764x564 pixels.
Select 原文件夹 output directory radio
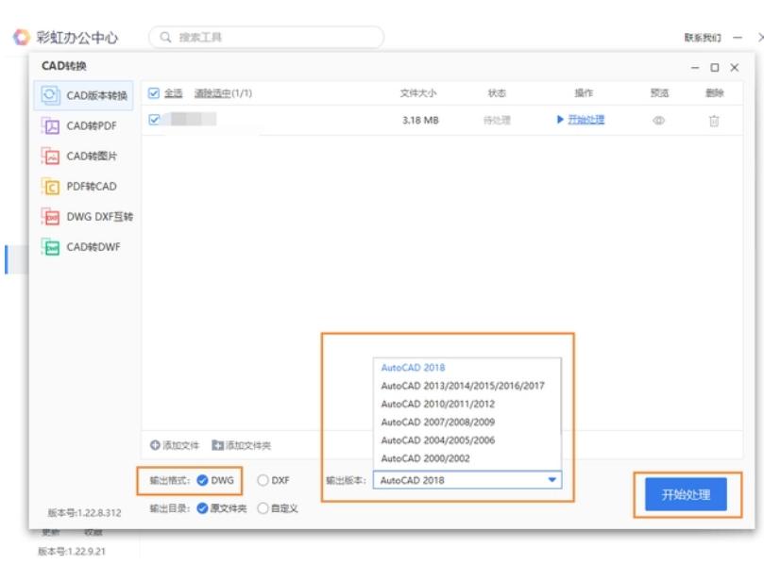(202, 508)
